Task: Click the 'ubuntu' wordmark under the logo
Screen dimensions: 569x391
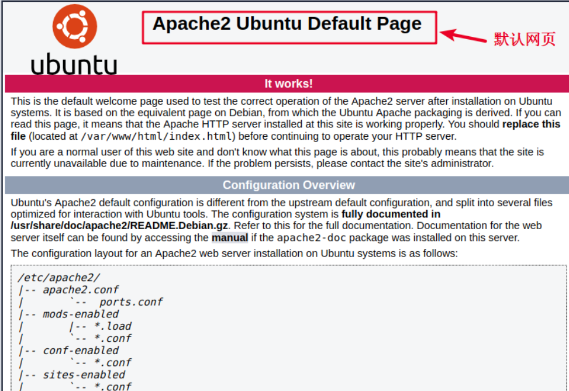Action: [74, 64]
